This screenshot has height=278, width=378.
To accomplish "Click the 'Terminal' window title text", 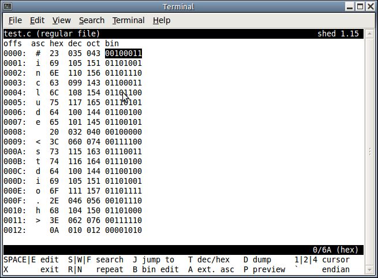I will coord(178,6).
